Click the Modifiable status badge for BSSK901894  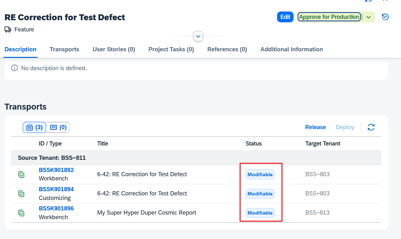260,194
